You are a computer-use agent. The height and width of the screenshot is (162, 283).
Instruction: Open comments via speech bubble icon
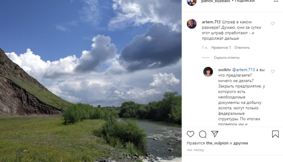click(x=203, y=134)
